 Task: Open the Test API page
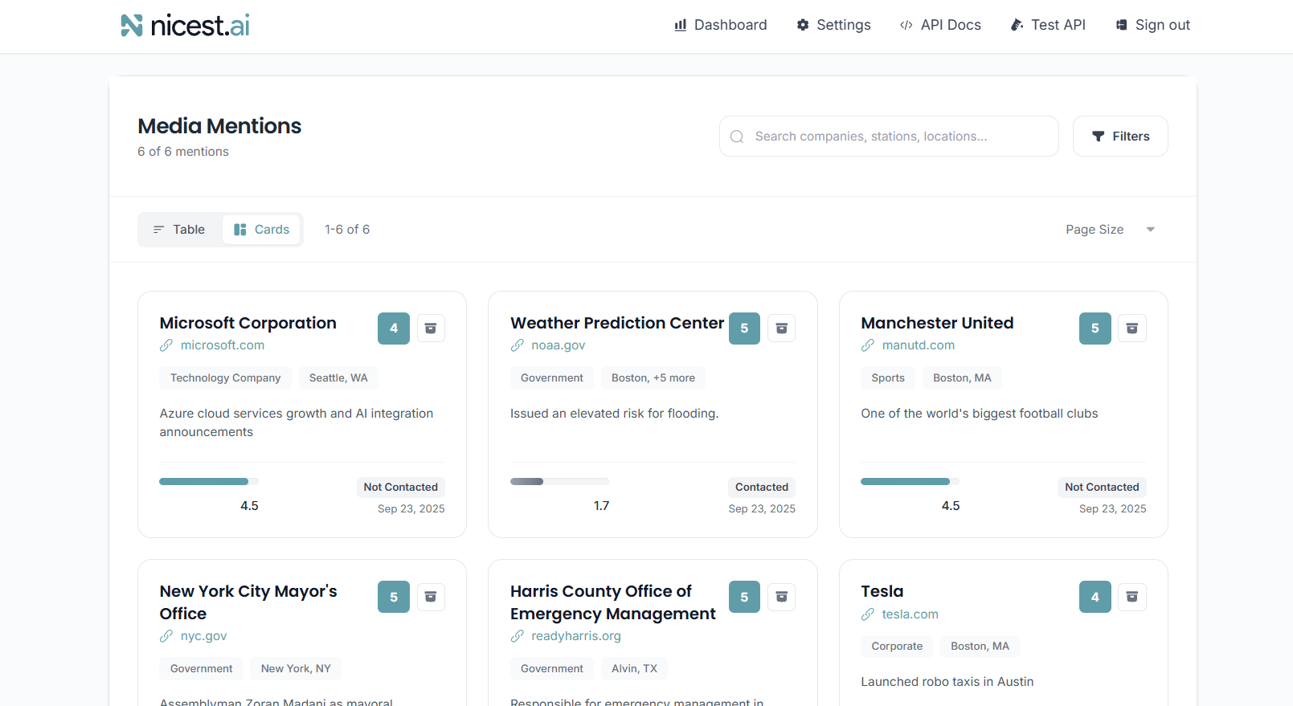[1048, 25]
